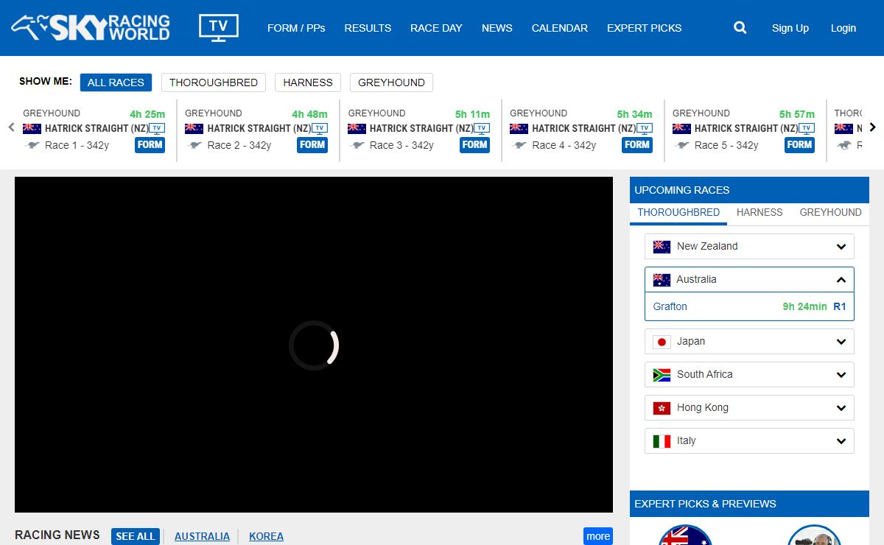884x545 pixels.
Task: Click the greyhound icon beside Race 4 - 342y
Action: 519,145
